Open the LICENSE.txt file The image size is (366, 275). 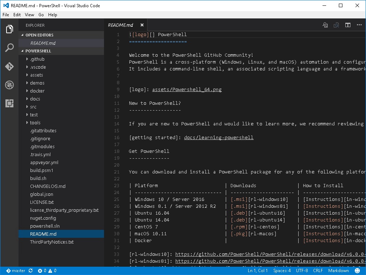coord(61,202)
